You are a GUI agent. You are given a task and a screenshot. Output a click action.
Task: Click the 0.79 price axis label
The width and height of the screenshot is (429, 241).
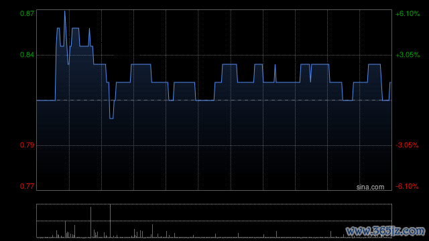[x=27, y=145]
